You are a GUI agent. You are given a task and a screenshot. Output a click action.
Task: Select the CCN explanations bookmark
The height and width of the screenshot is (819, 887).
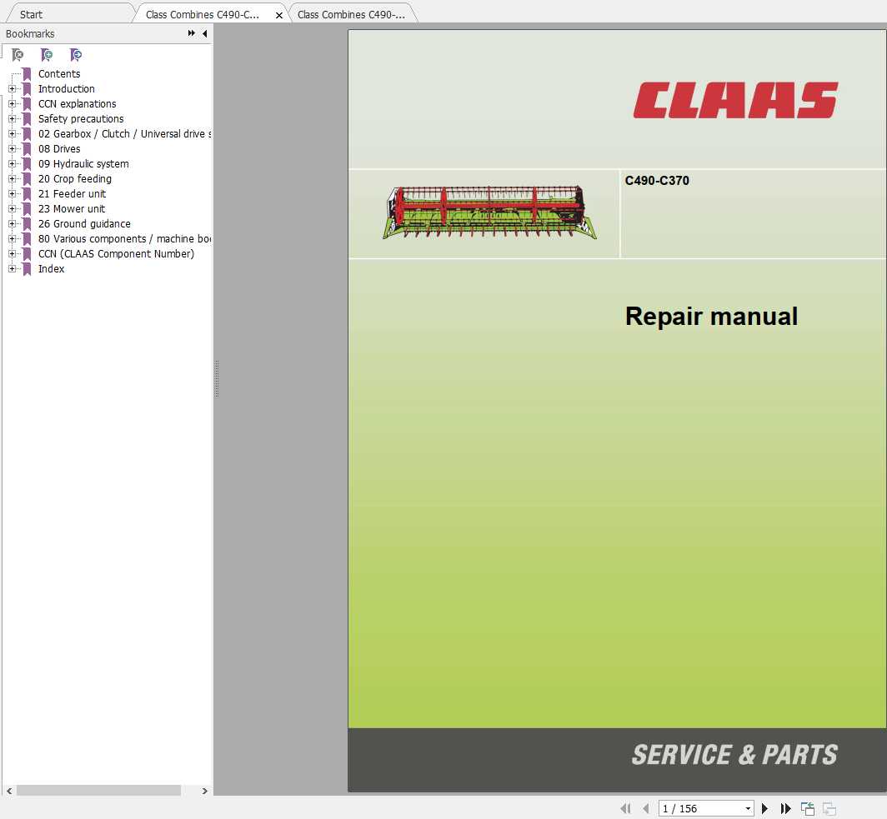click(77, 104)
